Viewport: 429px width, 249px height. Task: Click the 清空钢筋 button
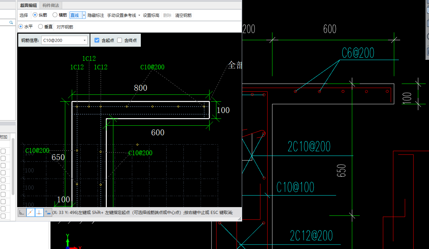(x=183, y=15)
